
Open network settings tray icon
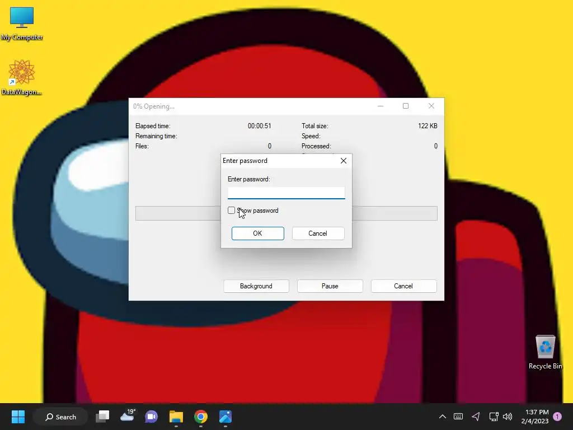coord(494,417)
